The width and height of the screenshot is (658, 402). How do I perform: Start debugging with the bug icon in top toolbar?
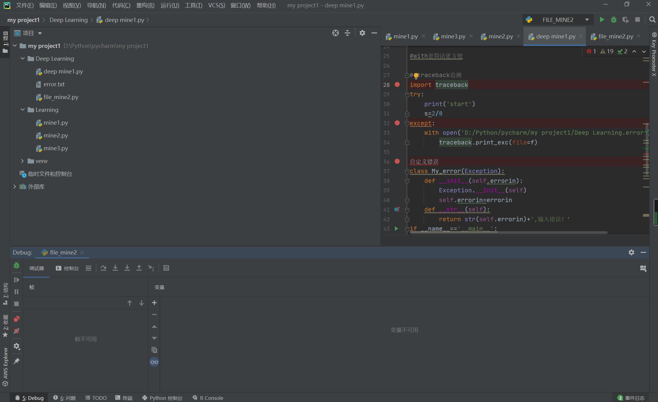tap(614, 20)
